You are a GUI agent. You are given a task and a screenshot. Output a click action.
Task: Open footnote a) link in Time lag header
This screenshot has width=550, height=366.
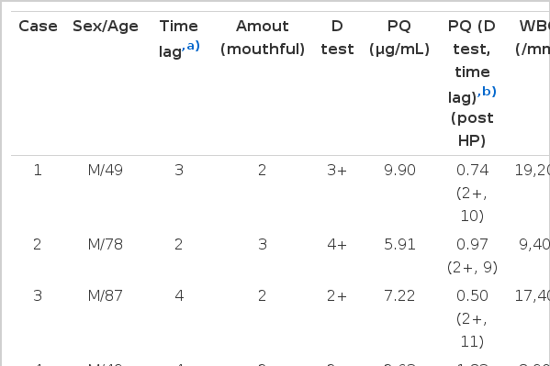tap(191, 46)
